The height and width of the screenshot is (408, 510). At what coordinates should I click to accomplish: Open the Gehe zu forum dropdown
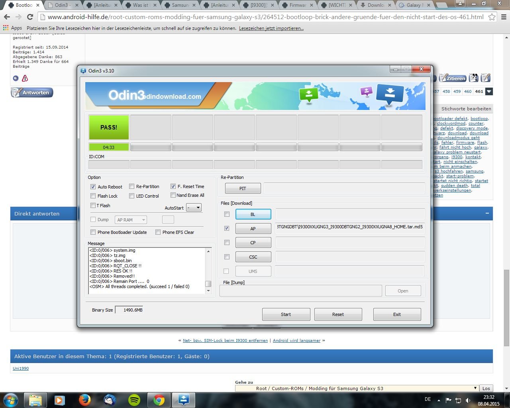tap(357, 388)
